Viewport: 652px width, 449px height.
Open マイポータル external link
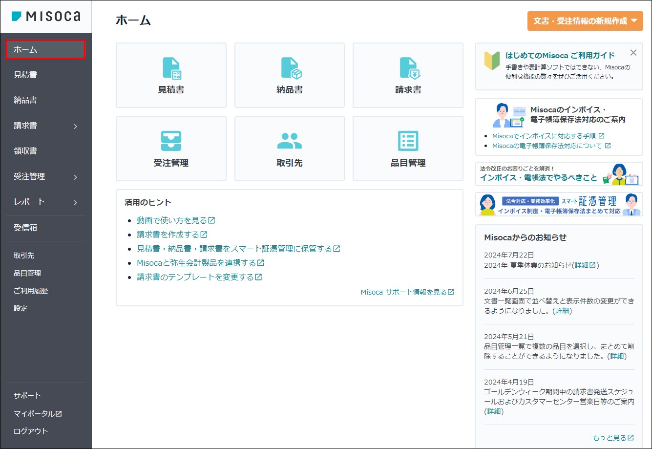pos(38,413)
